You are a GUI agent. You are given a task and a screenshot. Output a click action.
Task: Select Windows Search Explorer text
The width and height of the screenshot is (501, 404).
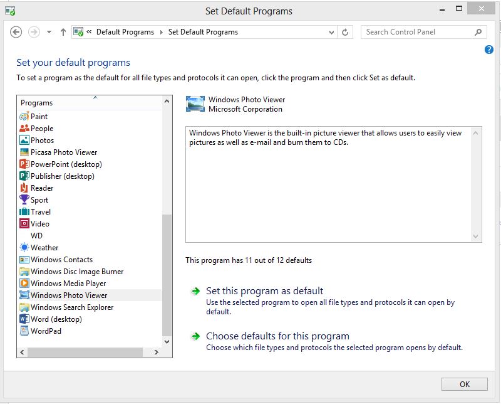72,307
